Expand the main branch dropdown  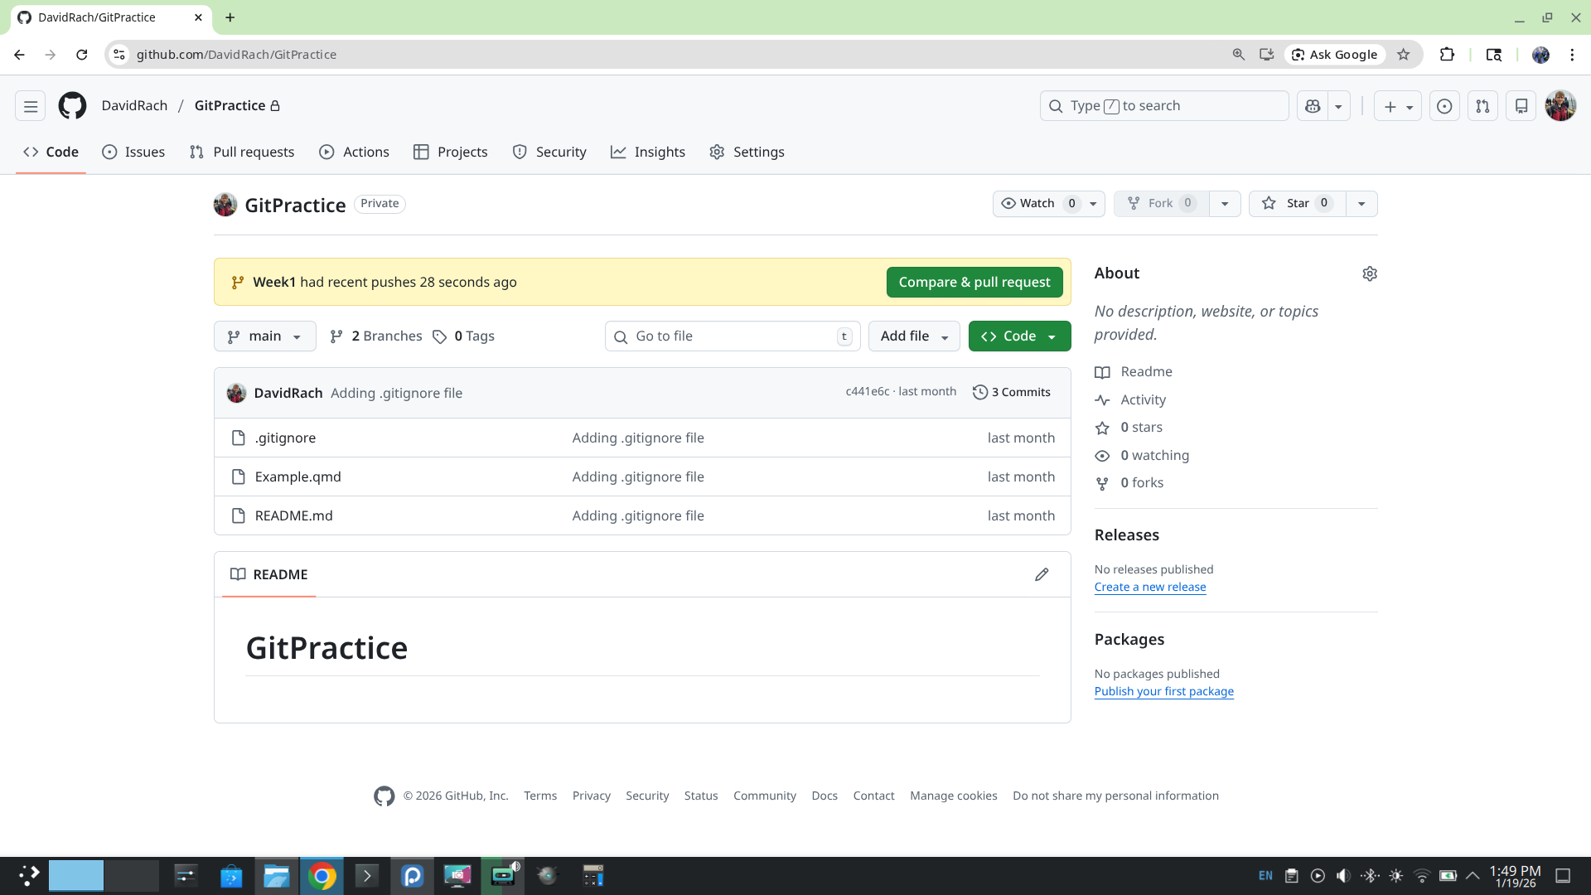264,336
